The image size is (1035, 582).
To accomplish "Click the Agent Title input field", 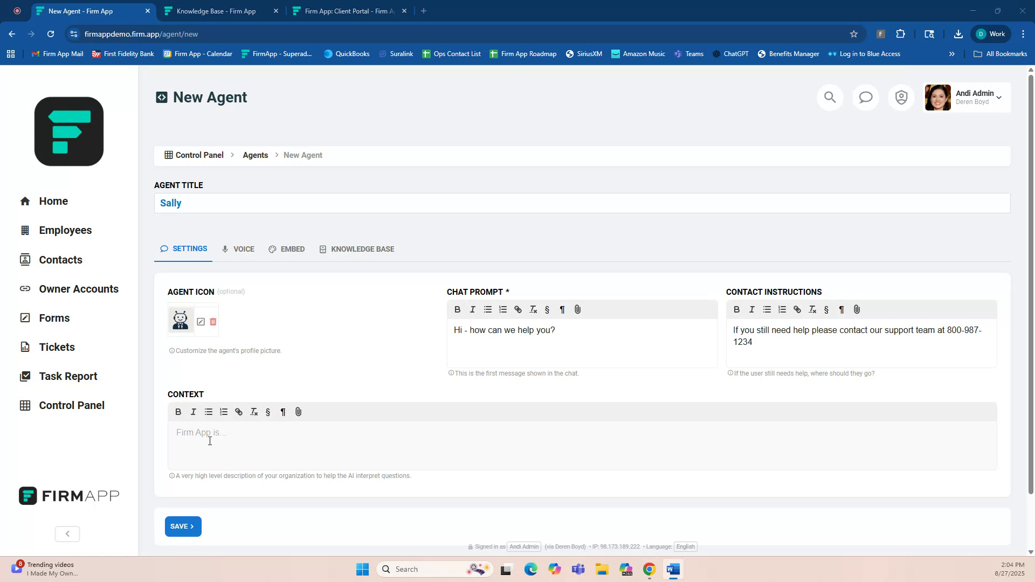I will [x=582, y=203].
